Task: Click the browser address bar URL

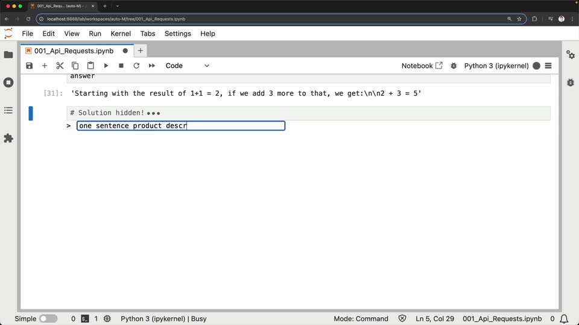Action: point(116,19)
